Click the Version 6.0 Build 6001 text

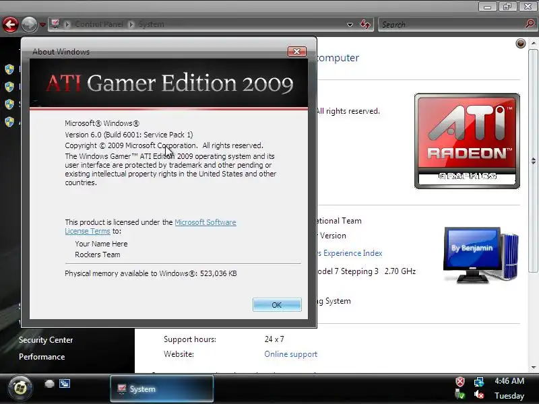[x=129, y=135]
